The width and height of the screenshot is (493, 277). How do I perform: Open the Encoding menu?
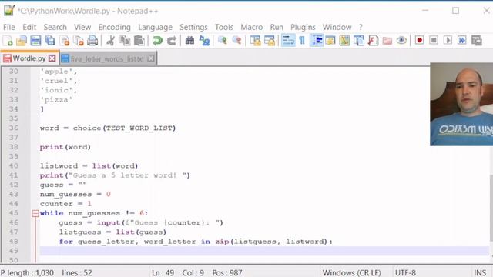click(115, 28)
